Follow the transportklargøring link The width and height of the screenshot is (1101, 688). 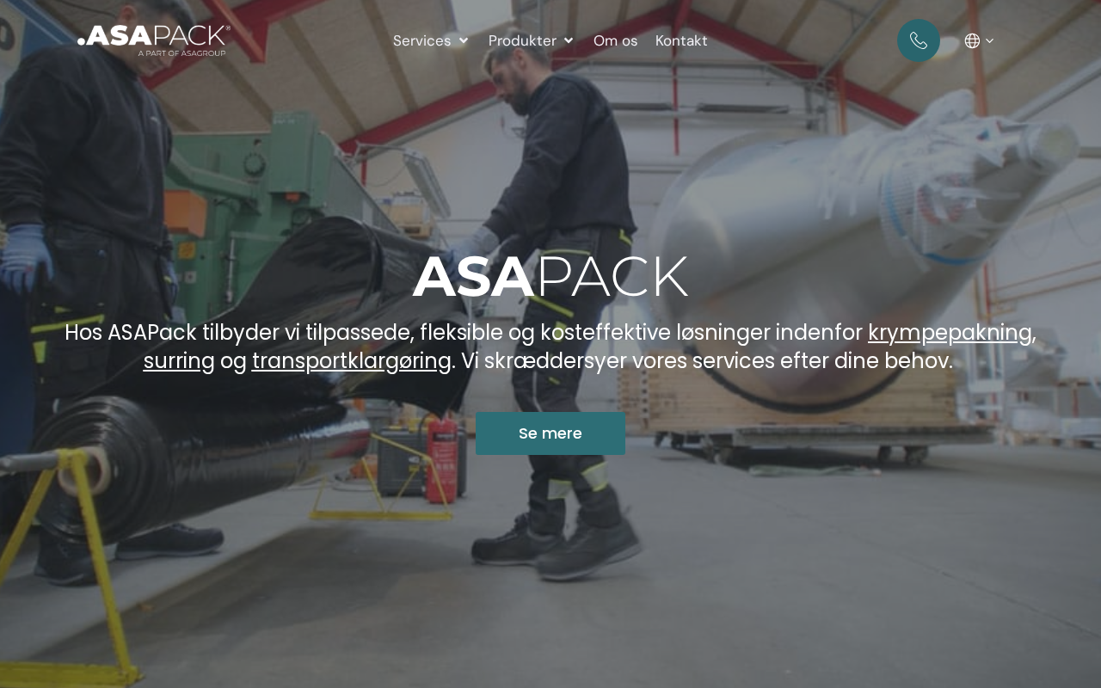click(x=352, y=360)
